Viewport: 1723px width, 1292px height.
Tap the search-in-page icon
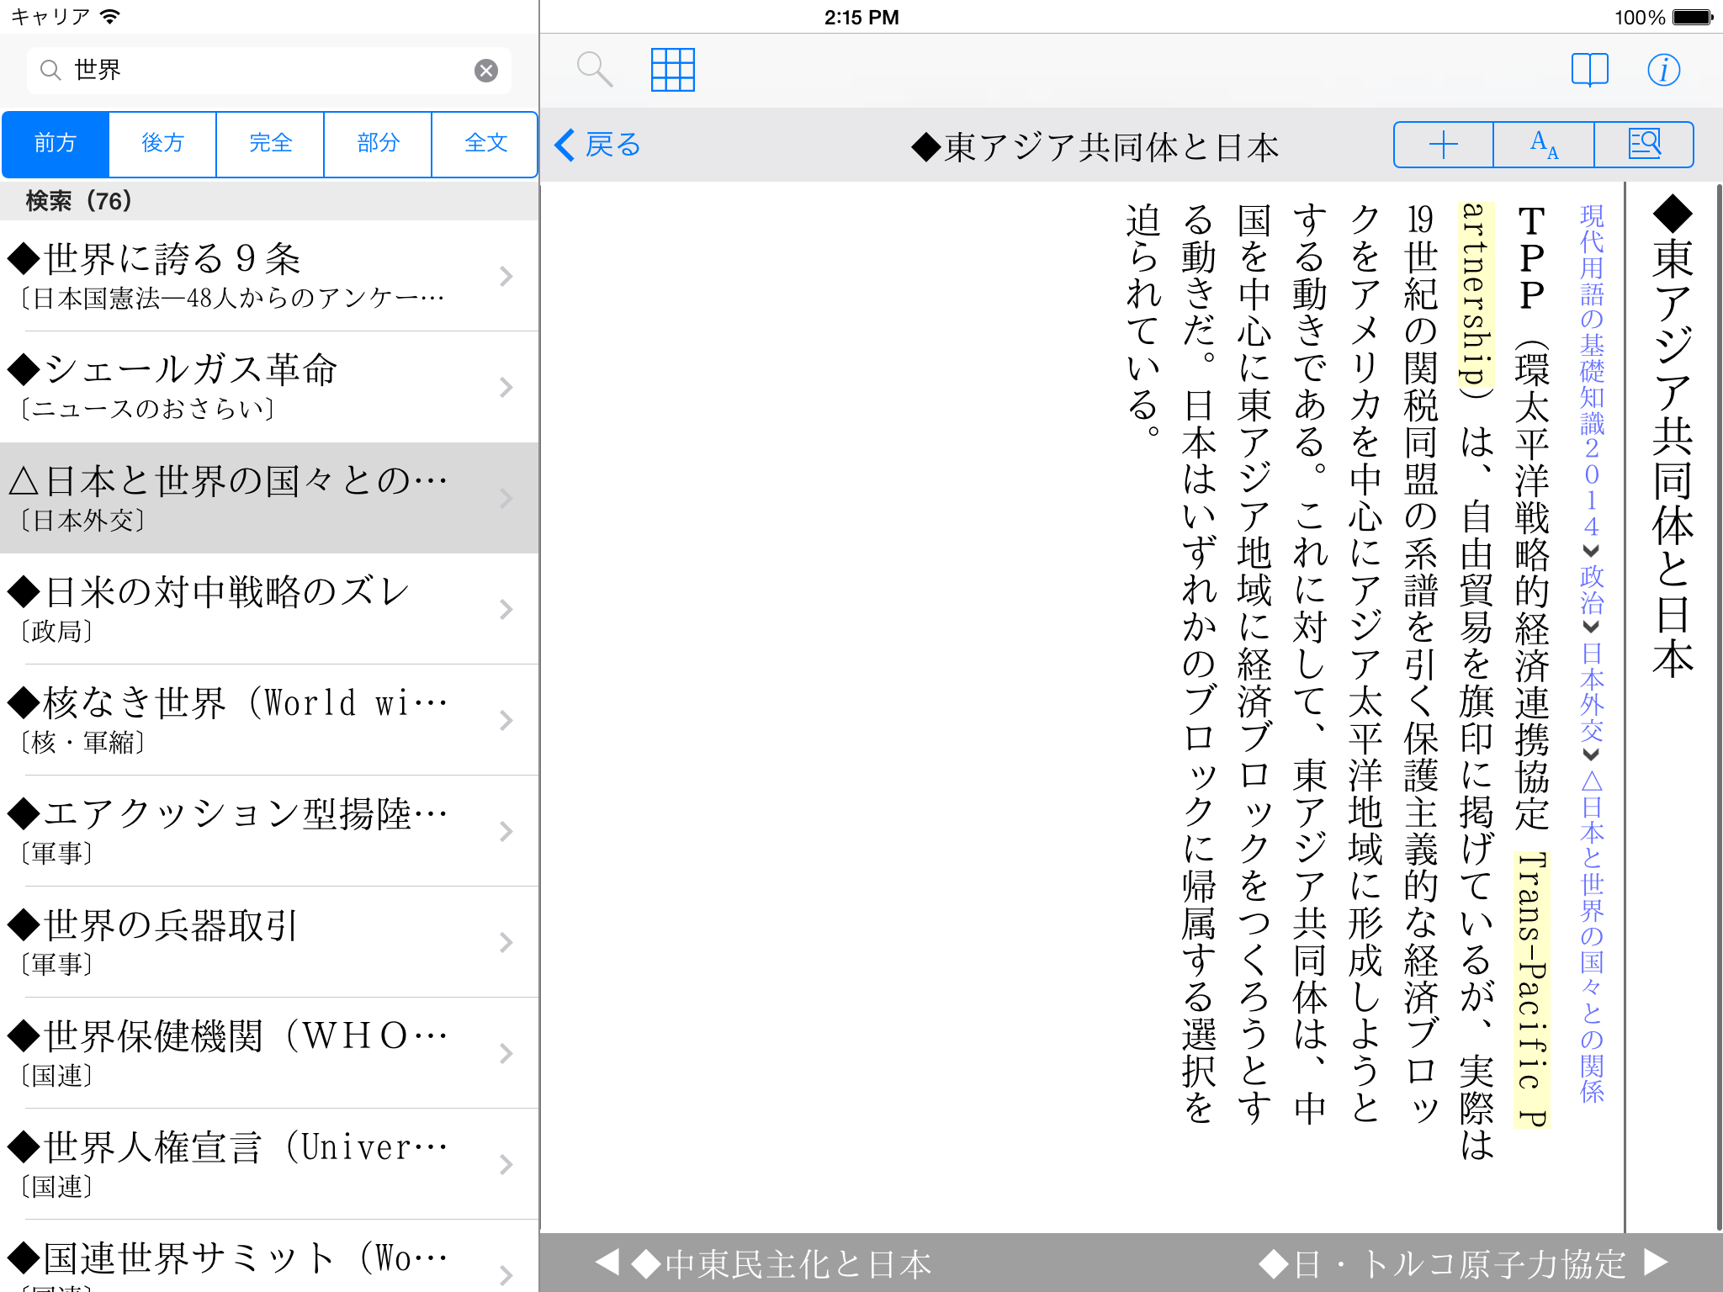[x=1644, y=145]
